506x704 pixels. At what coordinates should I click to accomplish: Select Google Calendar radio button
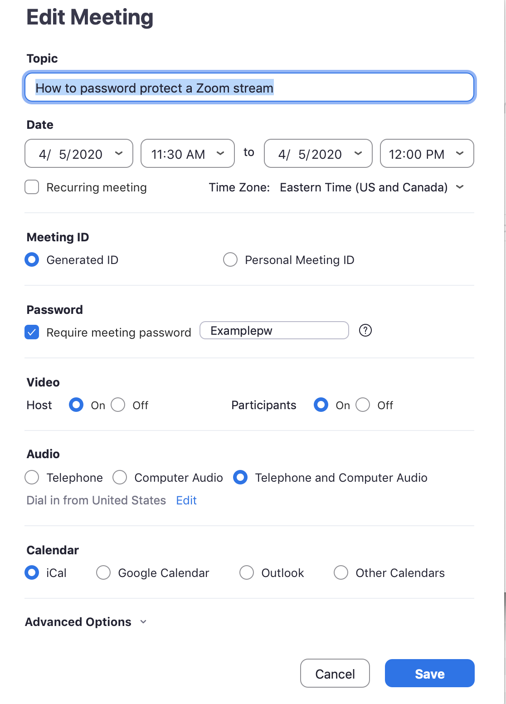coord(103,572)
